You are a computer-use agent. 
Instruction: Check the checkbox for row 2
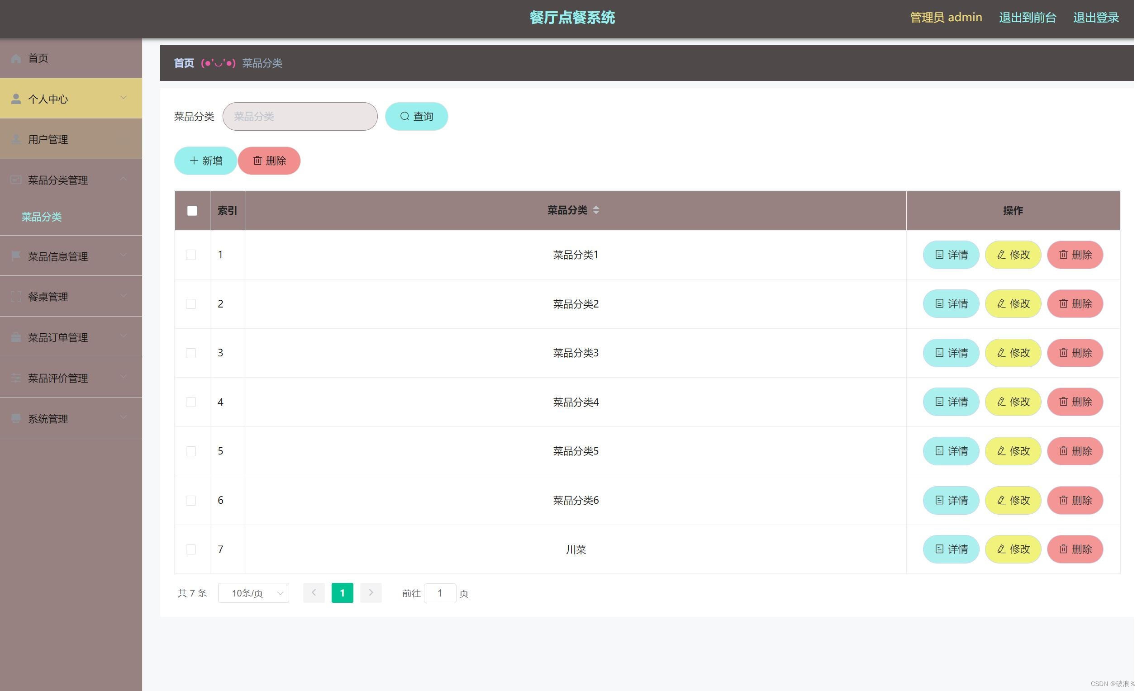191,304
